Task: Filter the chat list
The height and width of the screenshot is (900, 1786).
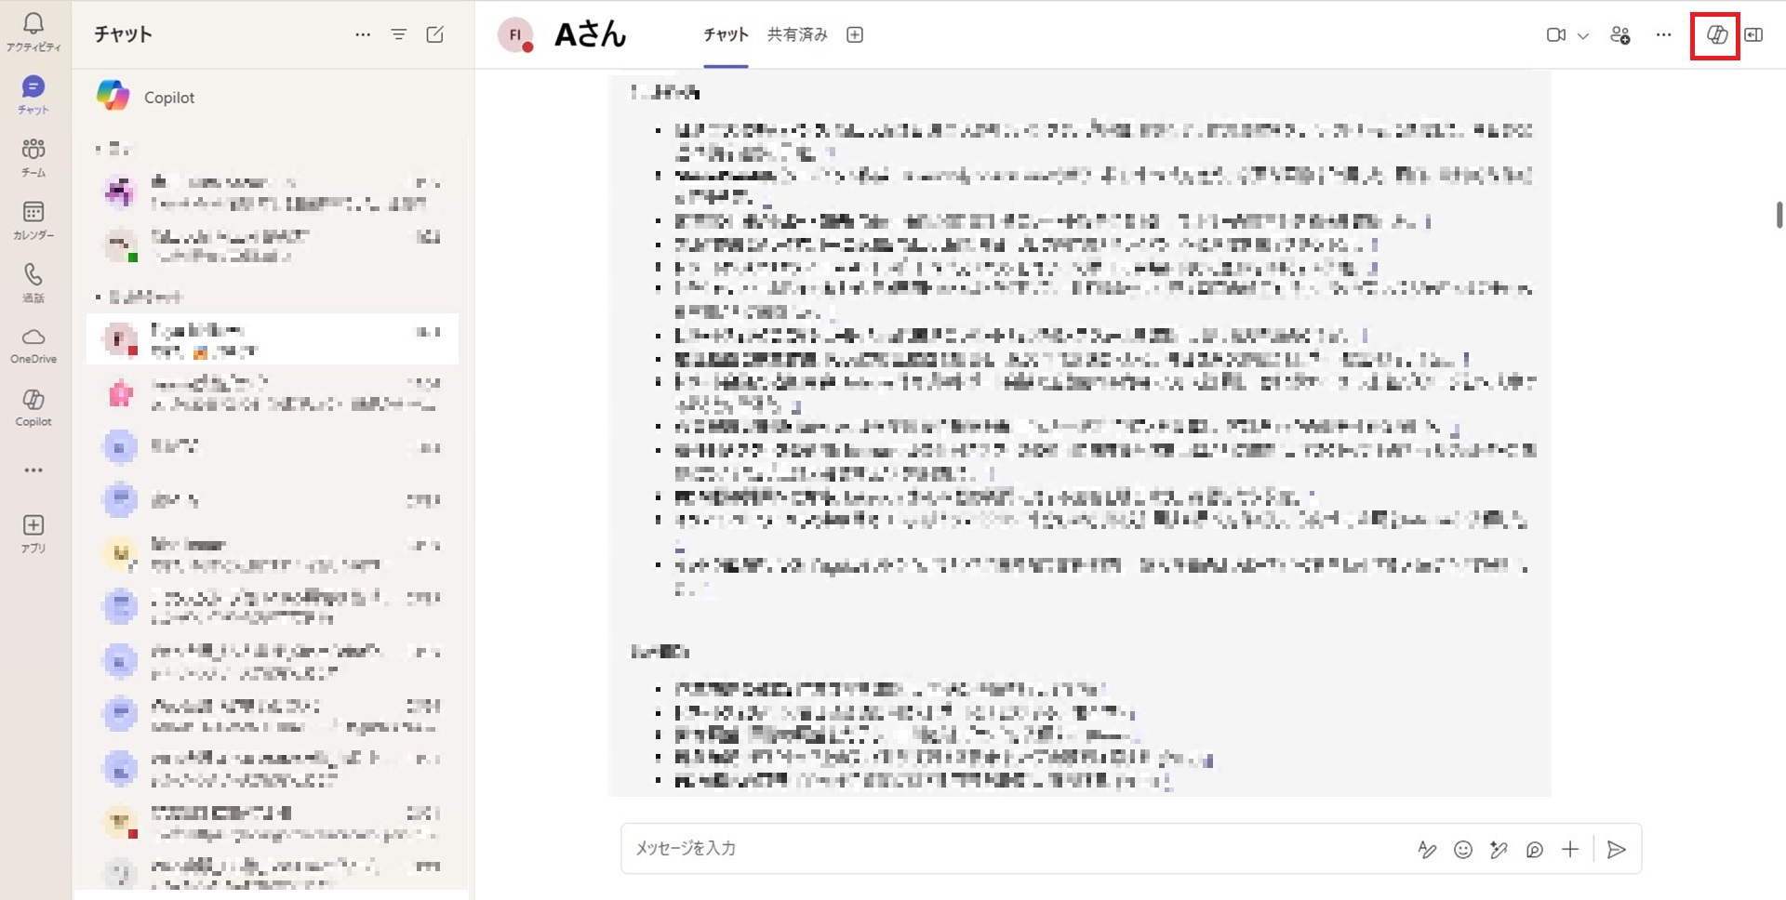Action: [x=399, y=34]
